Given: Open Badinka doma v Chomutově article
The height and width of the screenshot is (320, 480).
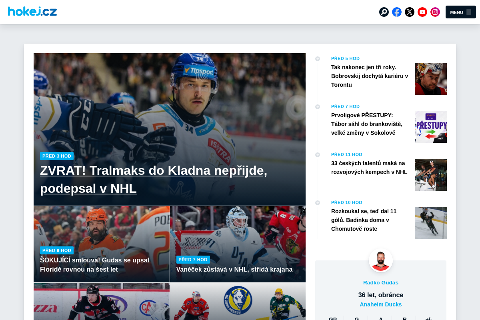Looking at the screenshot, I should coord(364,220).
